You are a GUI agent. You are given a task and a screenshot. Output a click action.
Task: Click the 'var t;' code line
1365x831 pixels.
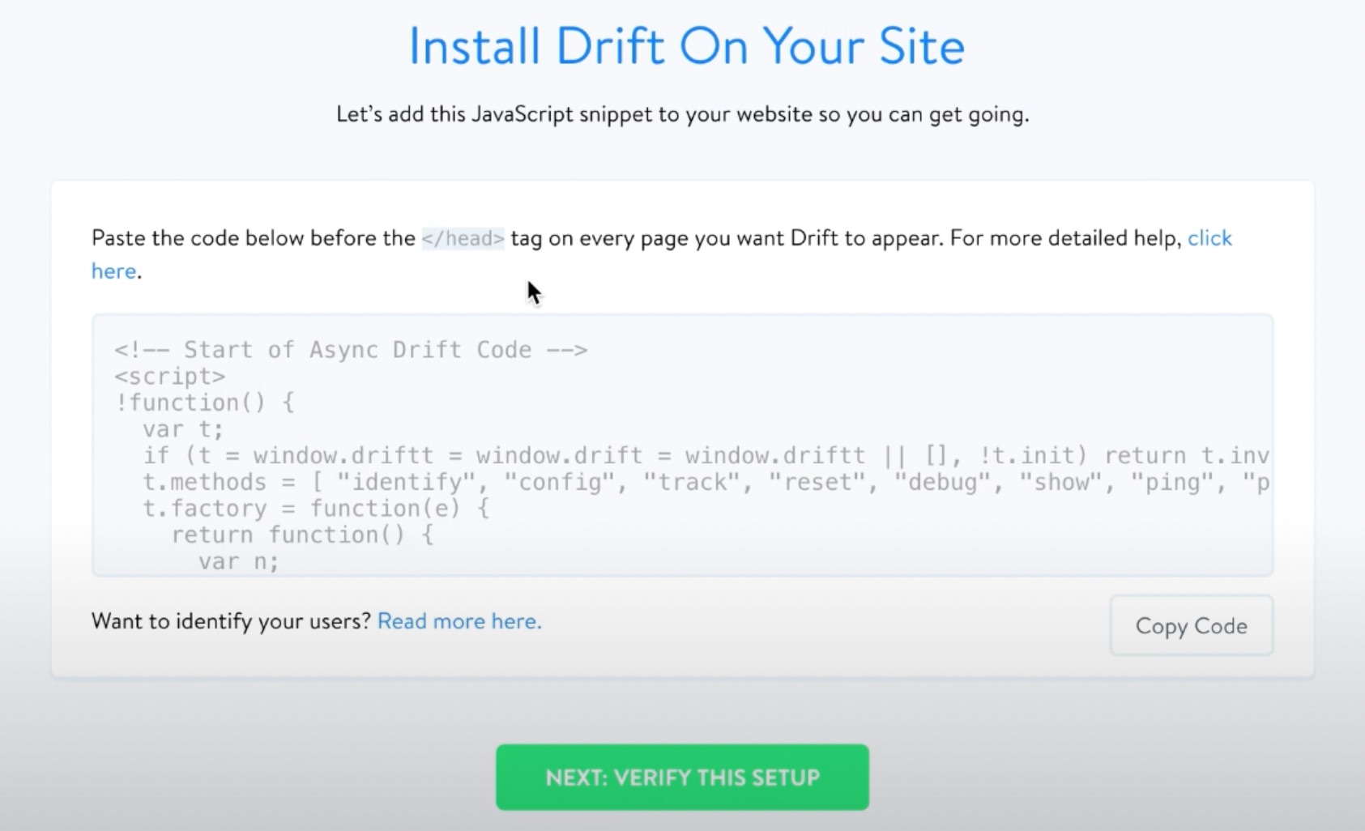(183, 429)
